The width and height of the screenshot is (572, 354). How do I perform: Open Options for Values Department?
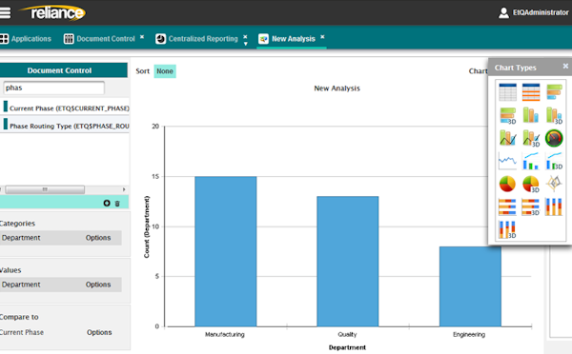(98, 285)
